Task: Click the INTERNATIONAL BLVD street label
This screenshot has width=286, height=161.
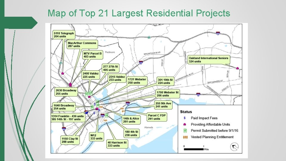Action: 184,77
